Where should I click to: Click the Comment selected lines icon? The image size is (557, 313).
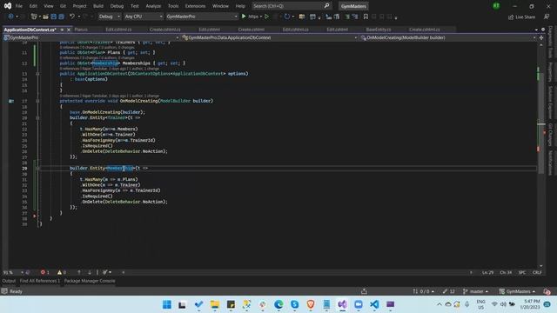pos(347,17)
